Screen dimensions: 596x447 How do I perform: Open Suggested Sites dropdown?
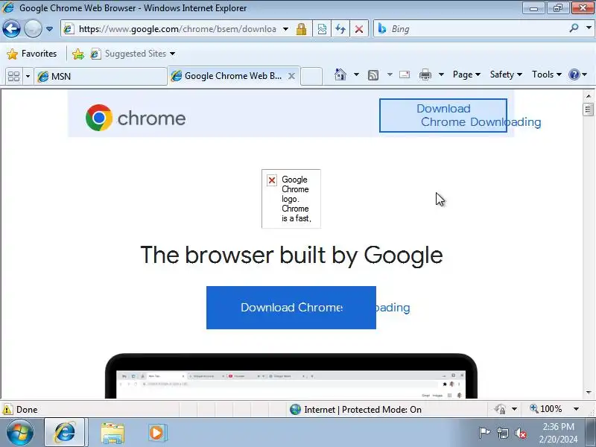(x=133, y=54)
